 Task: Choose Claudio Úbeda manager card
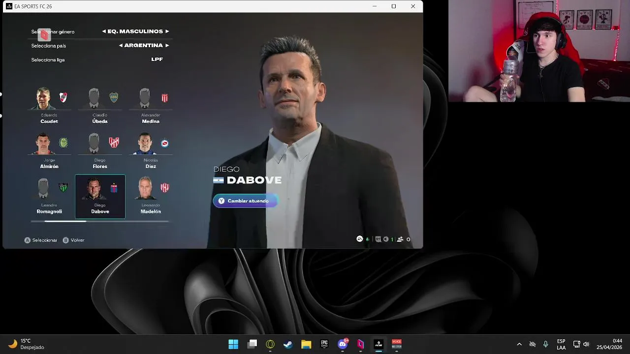(x=100, y=106)
